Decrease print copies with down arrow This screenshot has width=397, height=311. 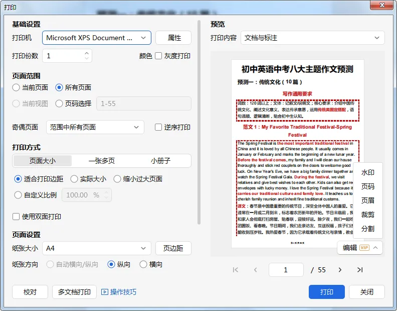[87, 58]
